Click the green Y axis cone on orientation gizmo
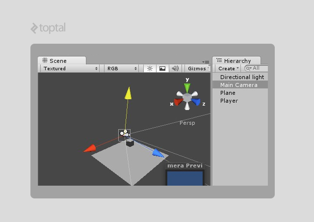This screenshot has width=314, height=222. coord(187,88)
